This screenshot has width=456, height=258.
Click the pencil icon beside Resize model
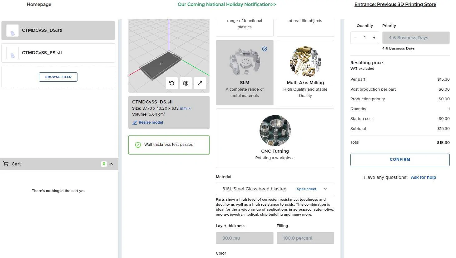click(x=135, y=123)
